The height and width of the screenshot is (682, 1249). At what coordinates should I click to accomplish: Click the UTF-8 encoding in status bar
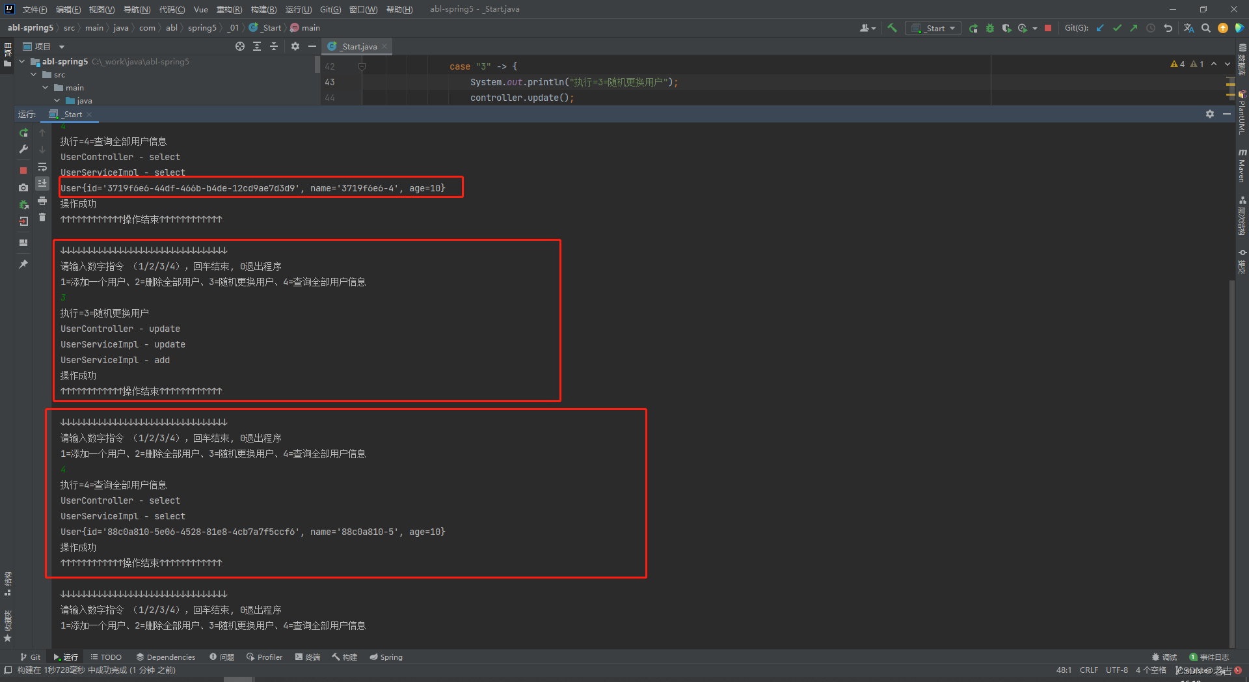[x=1117, y=670]
